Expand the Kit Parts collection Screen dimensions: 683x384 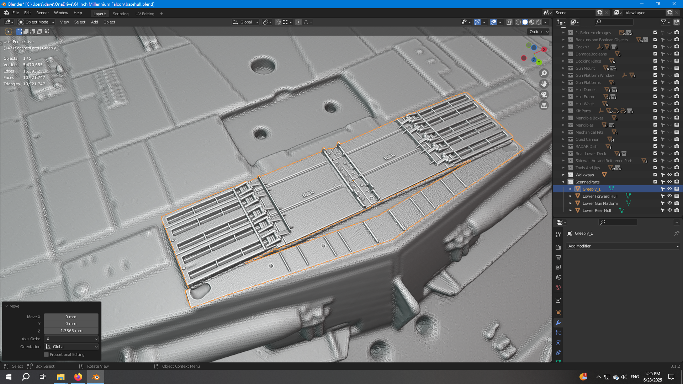[563, 111]
